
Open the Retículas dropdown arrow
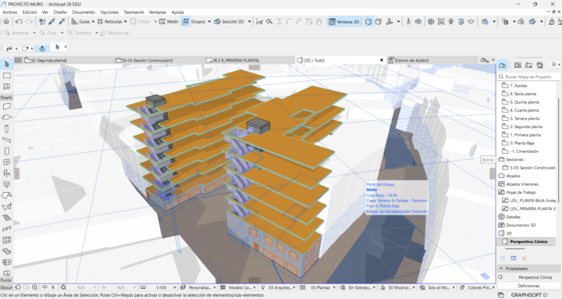[x=126, y=22]
